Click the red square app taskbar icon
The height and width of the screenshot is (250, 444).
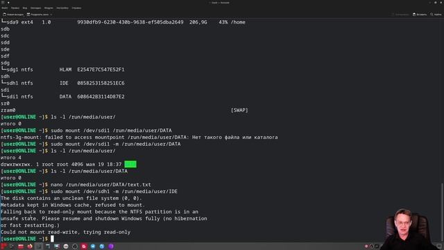(84, 247)
